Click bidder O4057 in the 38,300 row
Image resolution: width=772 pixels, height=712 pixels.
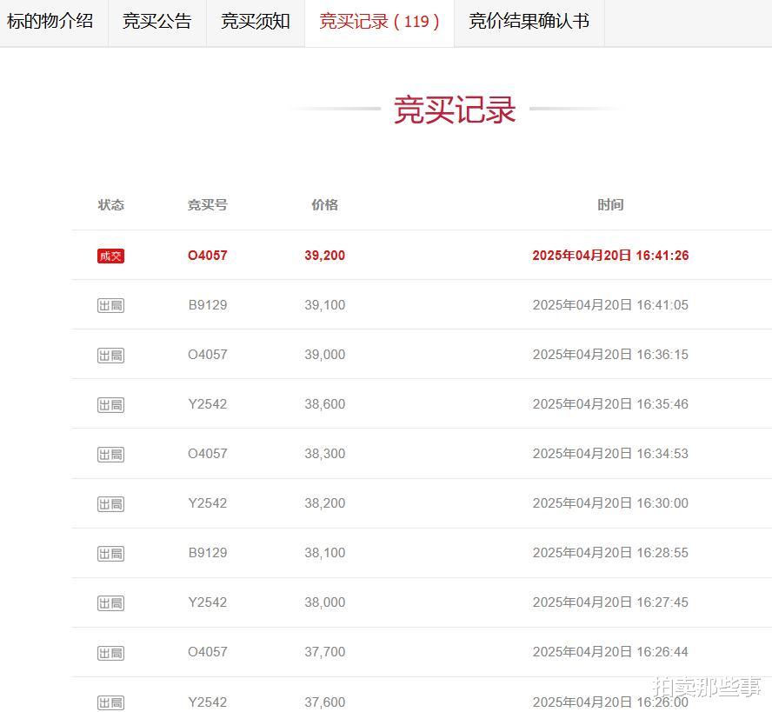(207, 454)
